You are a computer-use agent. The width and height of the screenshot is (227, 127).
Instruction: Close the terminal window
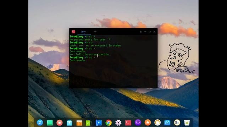click(154, 32)
